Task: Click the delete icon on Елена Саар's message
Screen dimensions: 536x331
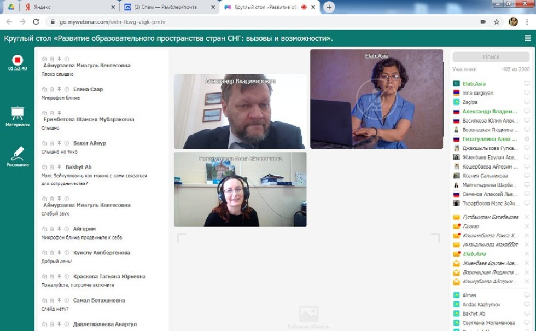Action: pyautogui.click(x=52, y=89)
